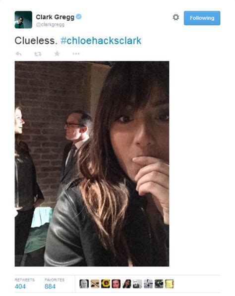
Task: Click the verified badge next to name
Action: pyautogui.click(x=79, y=17)
